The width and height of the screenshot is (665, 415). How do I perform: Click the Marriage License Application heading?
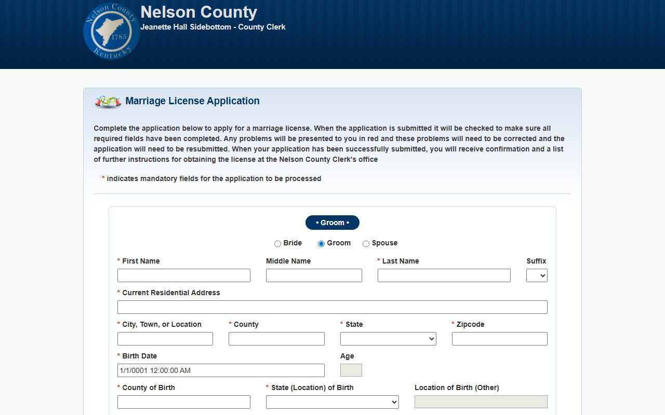(x=192, y=101)
